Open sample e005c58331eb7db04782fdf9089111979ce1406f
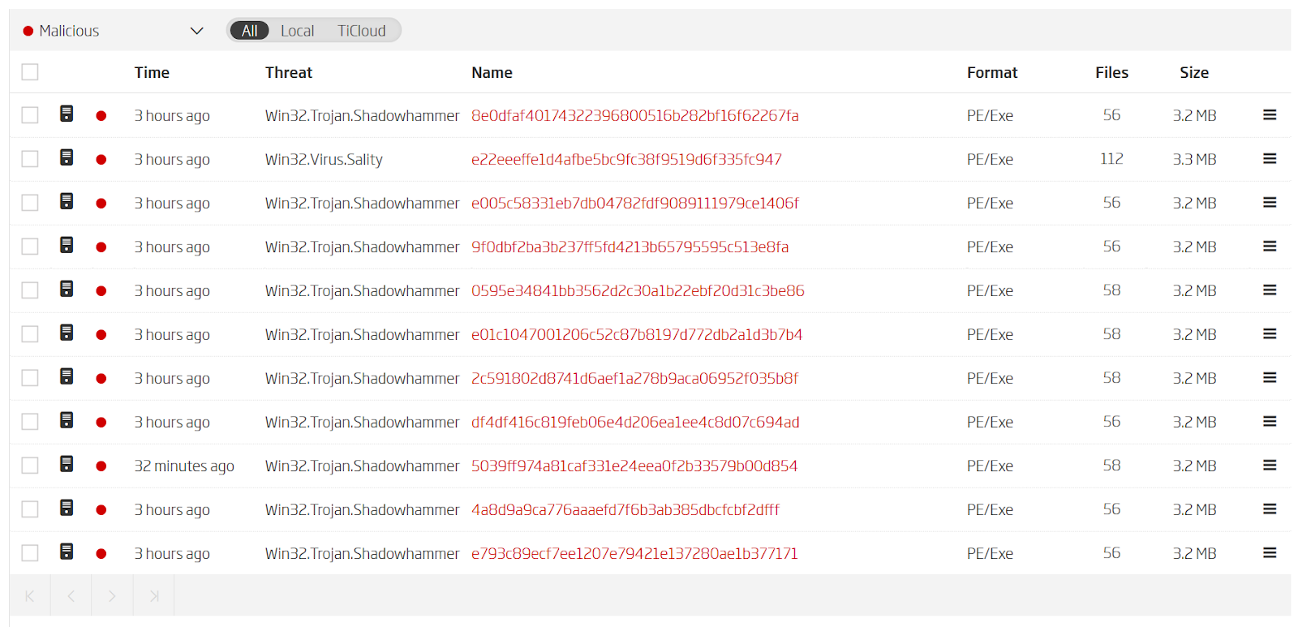 (635, 203)
